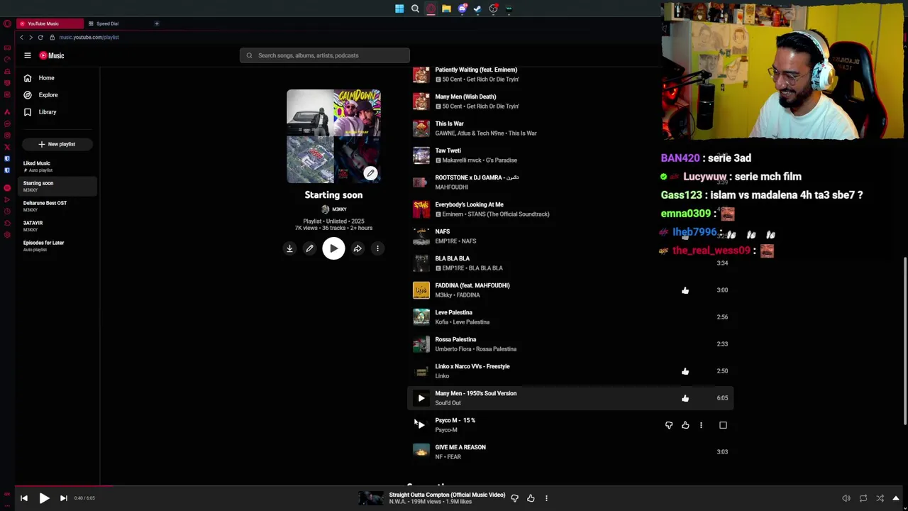Select the GIVE ME A REASON song

click(460, 447)
